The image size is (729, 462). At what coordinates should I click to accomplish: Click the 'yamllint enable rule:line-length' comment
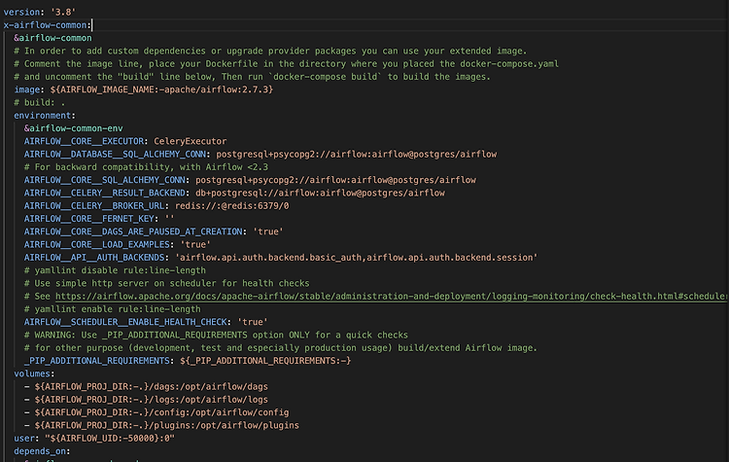(x=113, y=309)
